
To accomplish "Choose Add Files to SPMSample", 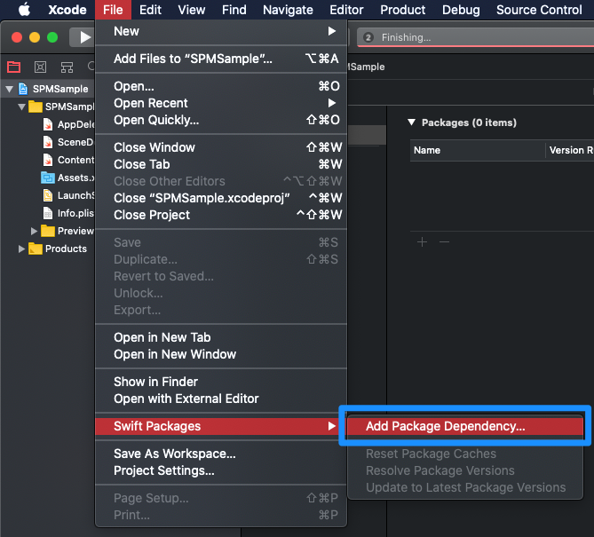I will (221, 59).
